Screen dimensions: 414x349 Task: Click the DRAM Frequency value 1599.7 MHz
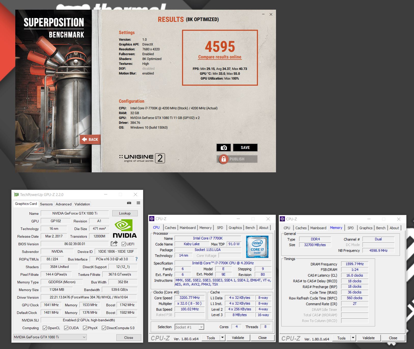coord(355,264)
